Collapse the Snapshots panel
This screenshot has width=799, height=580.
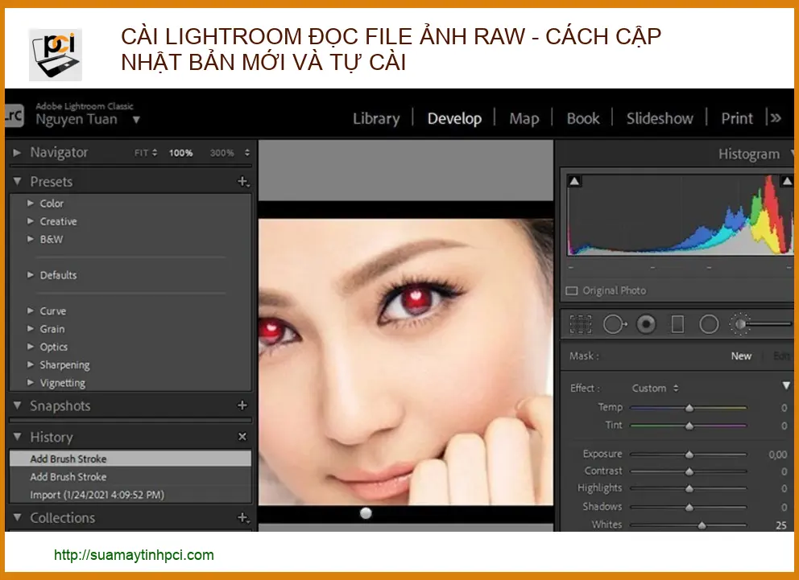pyautogui.click(x=18, y=405)
